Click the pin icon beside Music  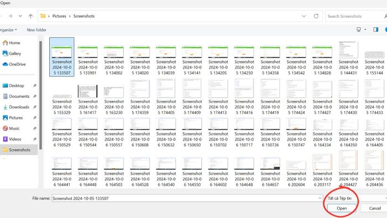[x=35, y=128]
